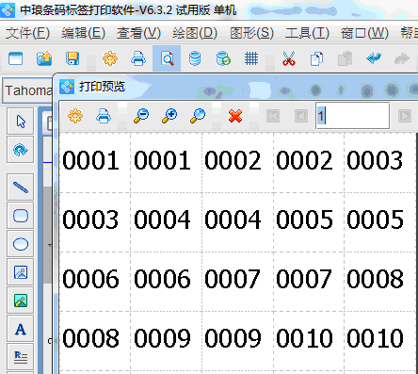Open the 编辑(E) menu
Viewport: 418px width, 374px height.
point(83,33)
